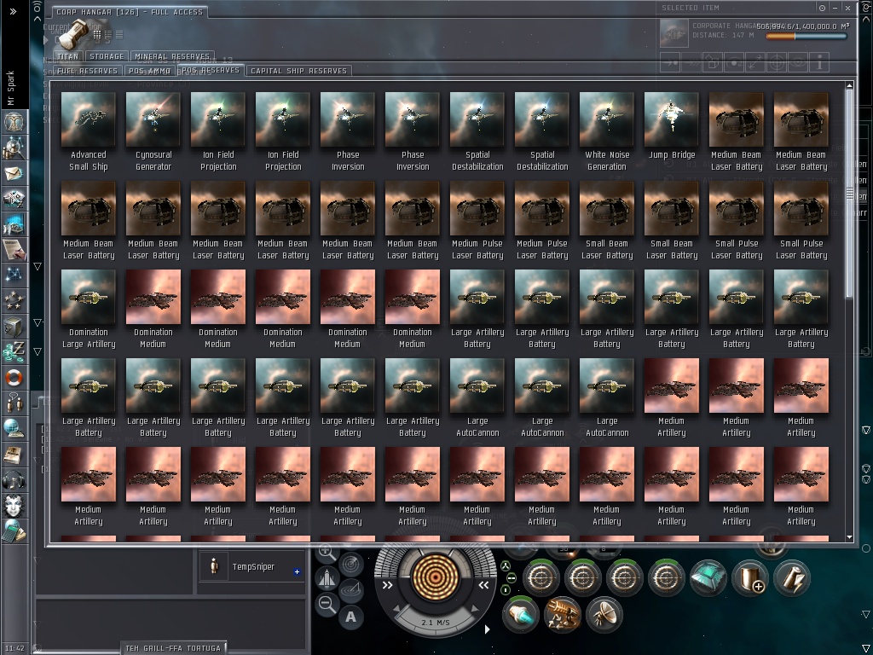Click the right double-arrow on the HUD
The height and width of the screenshot is (655, 873).
(483, 585)
